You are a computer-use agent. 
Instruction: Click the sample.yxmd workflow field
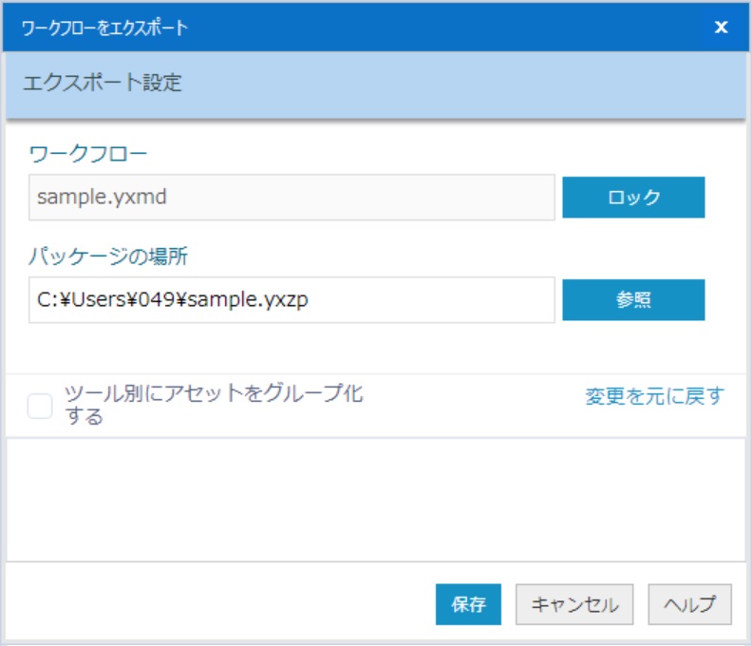[x=291, y=198]
